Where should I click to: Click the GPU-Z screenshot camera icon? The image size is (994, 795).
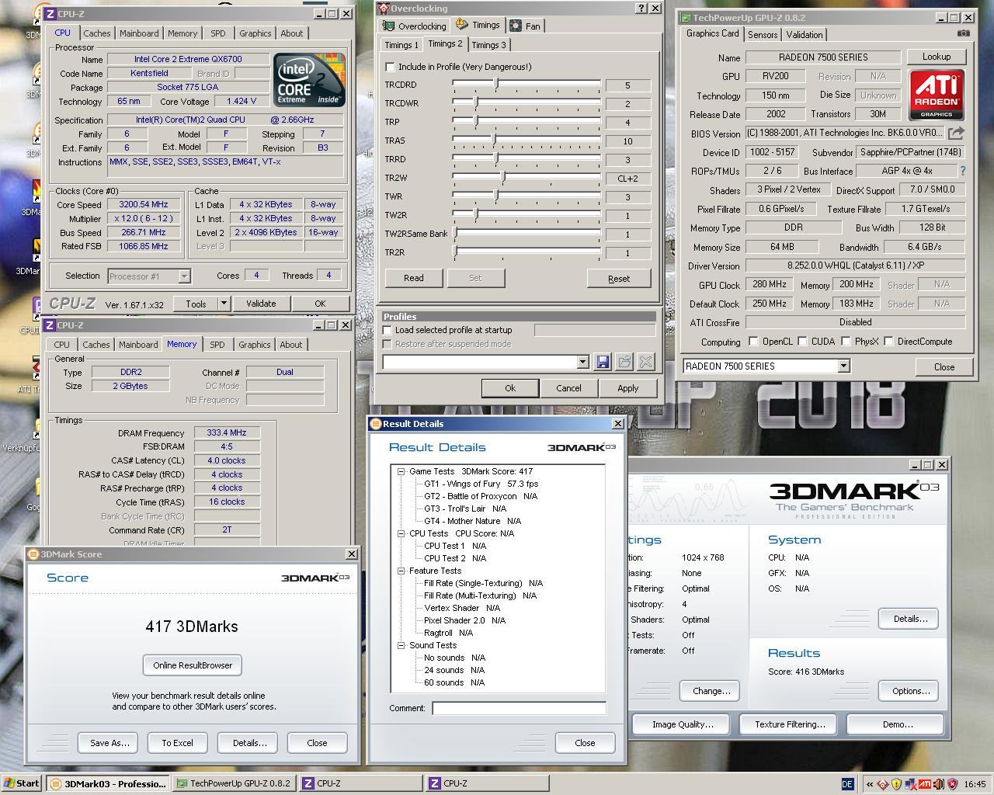coord(964,33)
